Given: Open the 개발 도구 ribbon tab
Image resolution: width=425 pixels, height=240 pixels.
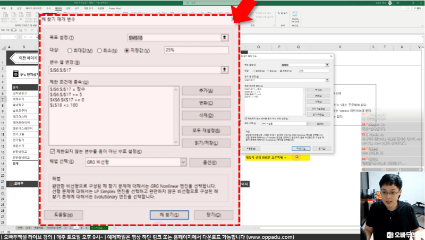Looking at the screenshot, I should tap(88, 8).
